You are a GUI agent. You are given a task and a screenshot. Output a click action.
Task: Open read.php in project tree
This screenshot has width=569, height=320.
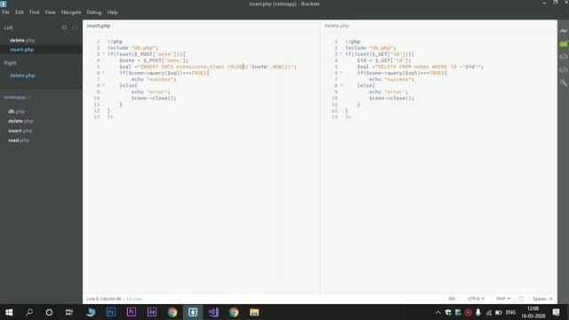19,140
